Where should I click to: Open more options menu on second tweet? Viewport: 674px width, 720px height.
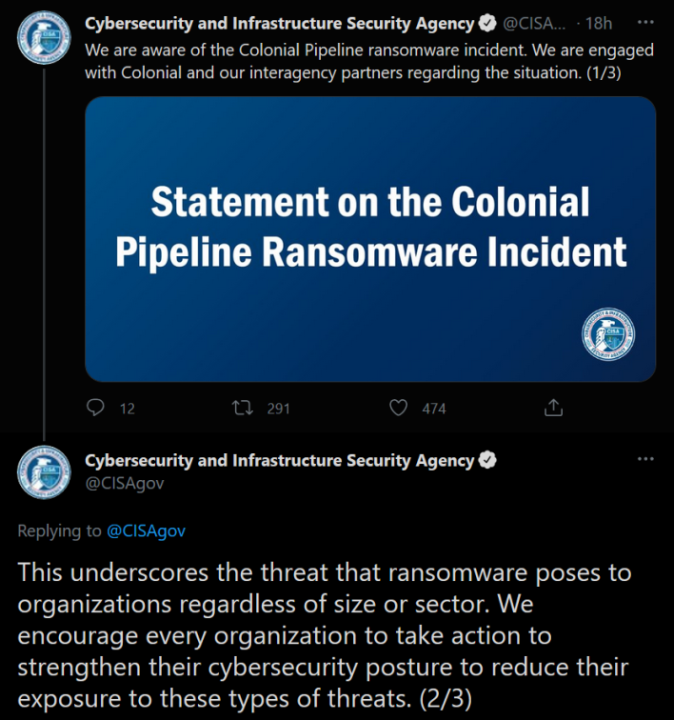[645, 459]
